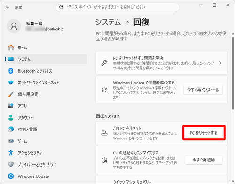
Task: Click the user name 秋葉一郎
Action: pyautogui.click(x=34, y=23)
